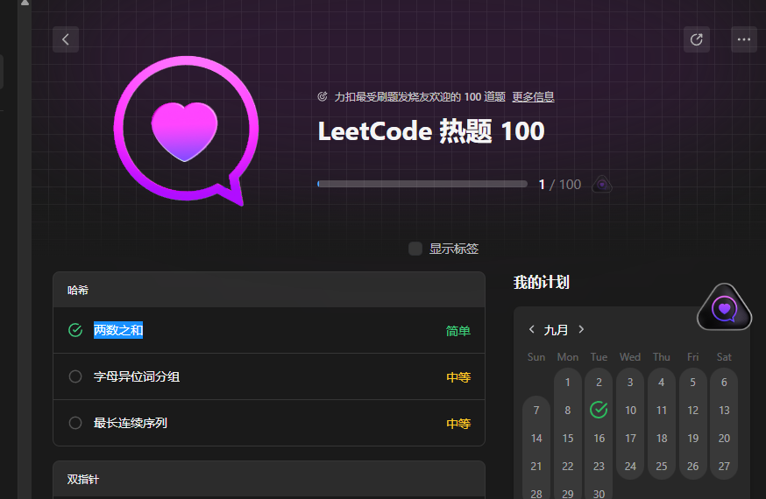Go back with the left chevron button
The image size is (766, 499).
click(x=66, y=39)
